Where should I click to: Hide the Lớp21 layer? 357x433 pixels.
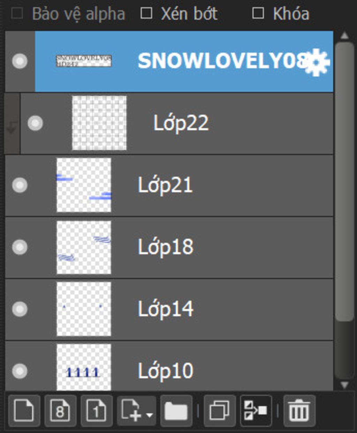20,185
